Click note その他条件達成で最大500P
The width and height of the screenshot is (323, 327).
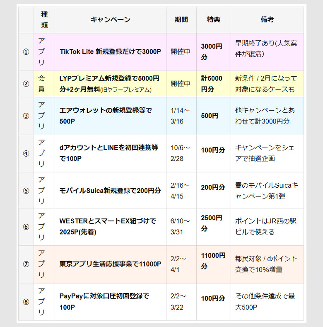267,302
